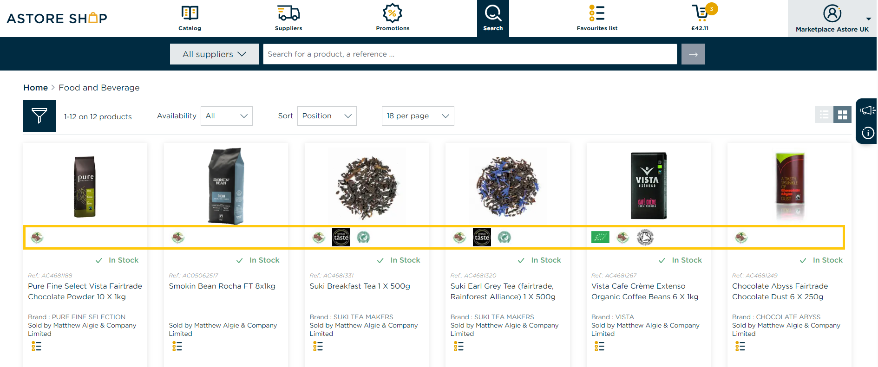Click Soil Association badge on Vista coffee
The height and width of the screenshot is (367, 878).
(645, 238)
